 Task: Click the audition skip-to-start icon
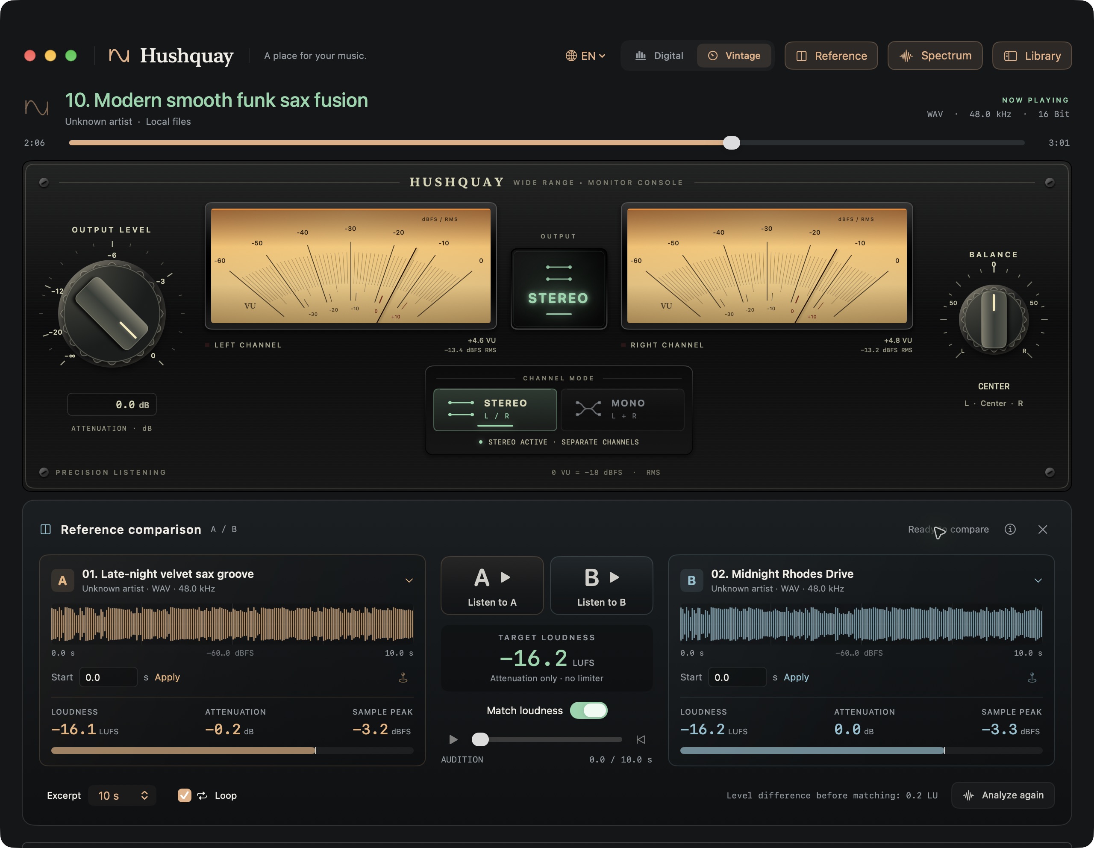(641, 739)
